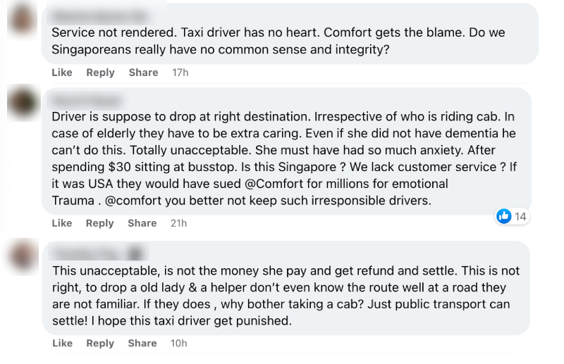Reply to the comment mentioning emotional trauma

(100, 223)
